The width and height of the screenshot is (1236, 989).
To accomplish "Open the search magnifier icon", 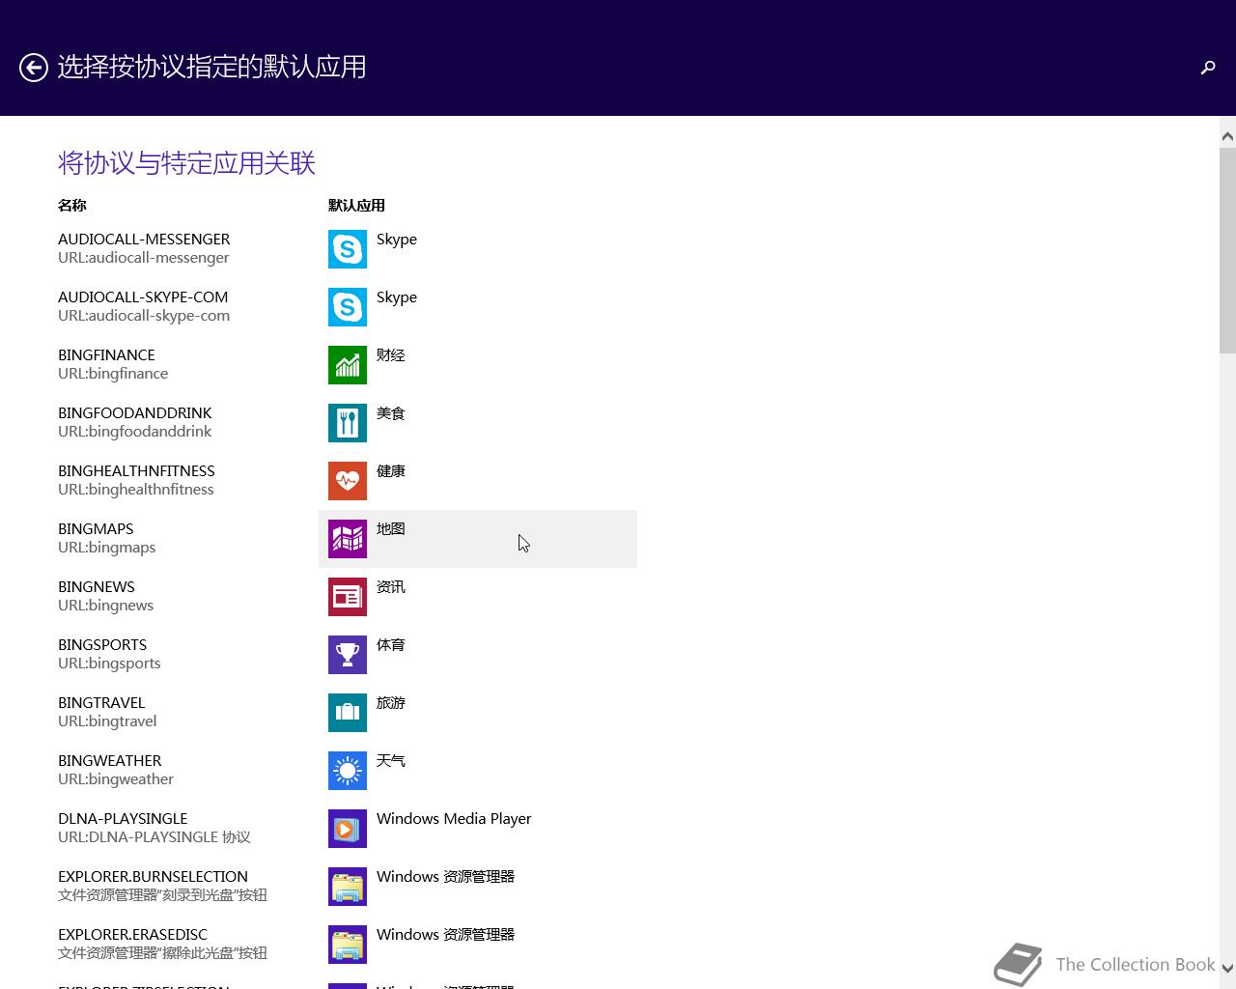I will tap(1207, 68).
